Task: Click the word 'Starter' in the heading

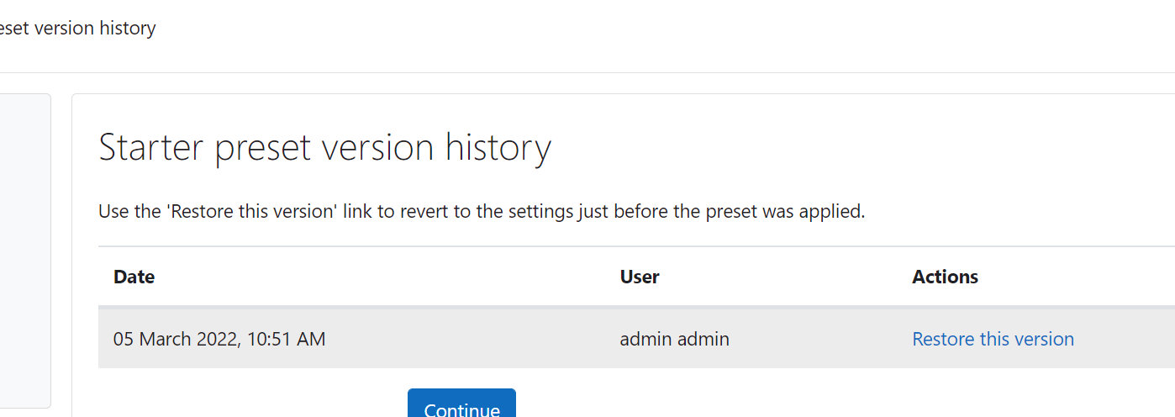Action: [152, 148]
